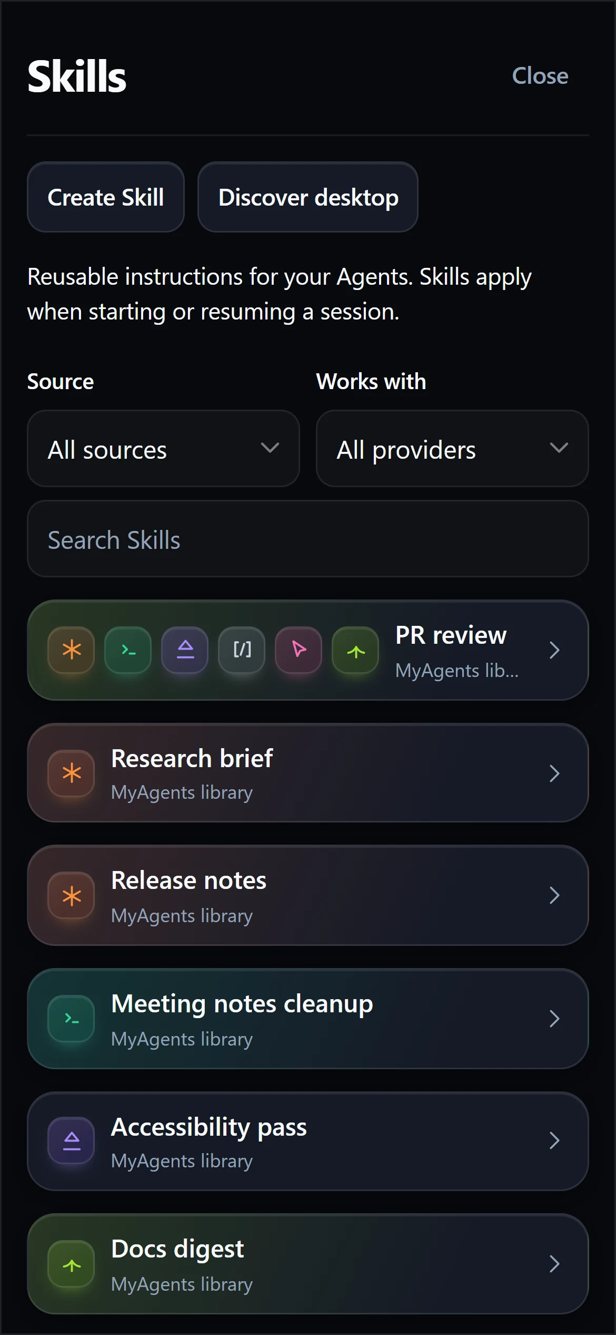616x1335 pixels.
Task: Open Research brief via its chevron arrow
Action: [554, 773]
